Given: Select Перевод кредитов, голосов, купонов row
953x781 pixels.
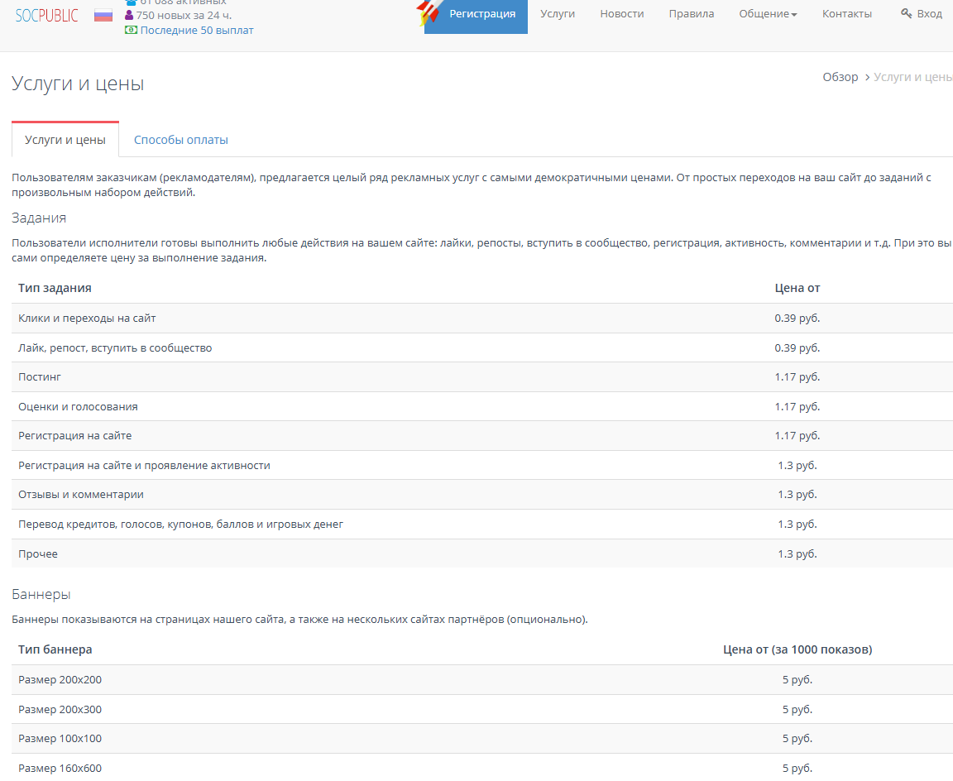Looking at the screenshot, I should pyautogui.click(x=482, y=525).
